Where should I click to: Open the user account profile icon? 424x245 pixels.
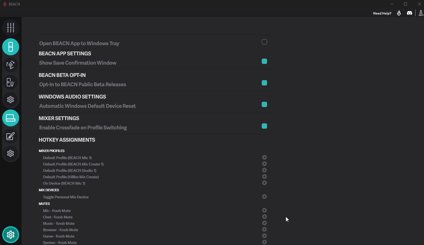tap(421, 13)
